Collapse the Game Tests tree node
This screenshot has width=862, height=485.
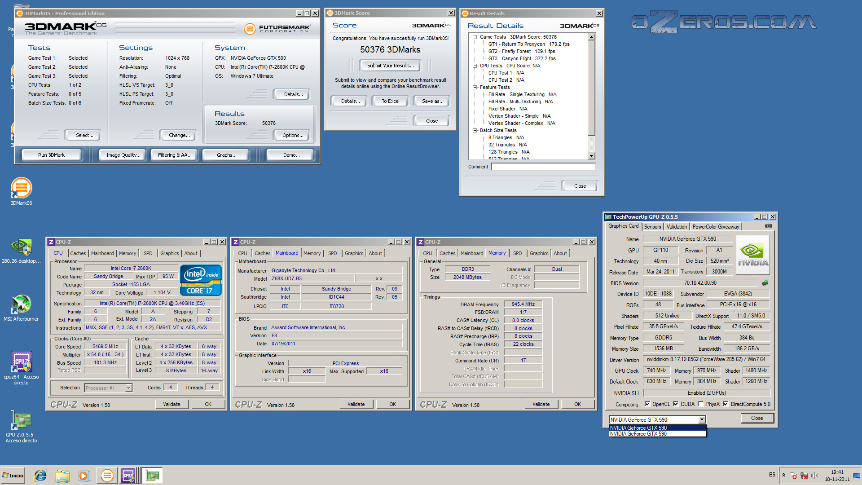475,37
